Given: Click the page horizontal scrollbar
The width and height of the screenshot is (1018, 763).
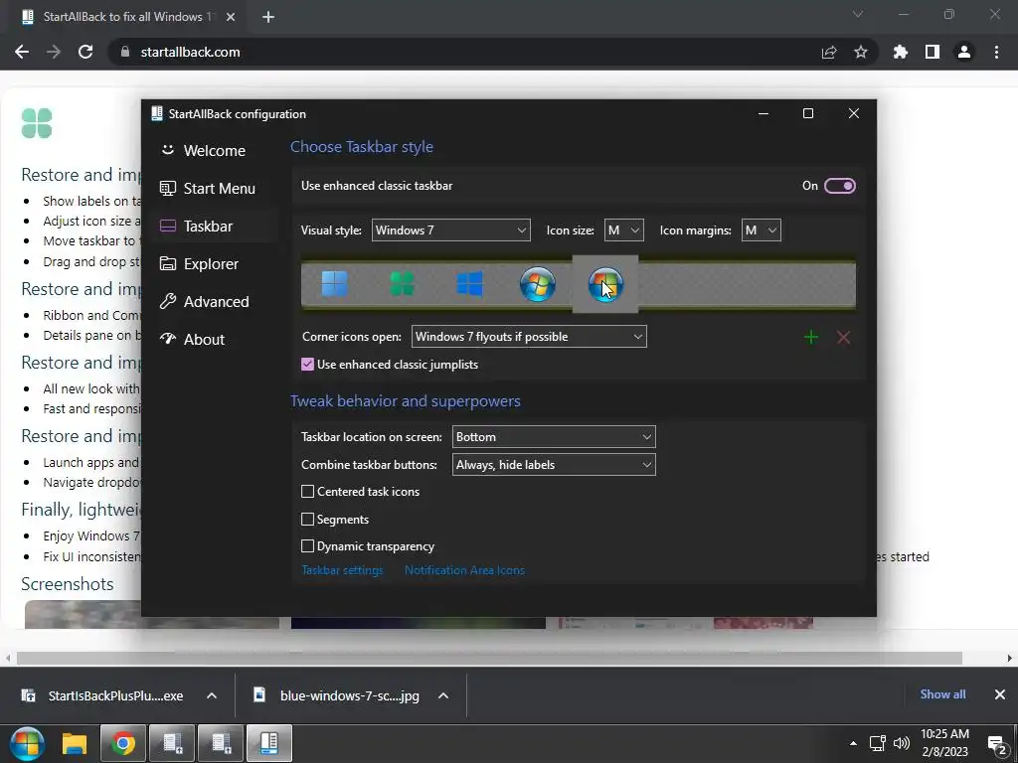Looking at the screenshot, I should [489, 658].
